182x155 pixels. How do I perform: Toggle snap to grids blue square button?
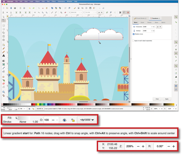pyautogui.click(x=176, y=86)
